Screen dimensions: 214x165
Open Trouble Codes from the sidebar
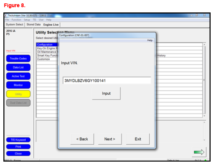[18, 58]
